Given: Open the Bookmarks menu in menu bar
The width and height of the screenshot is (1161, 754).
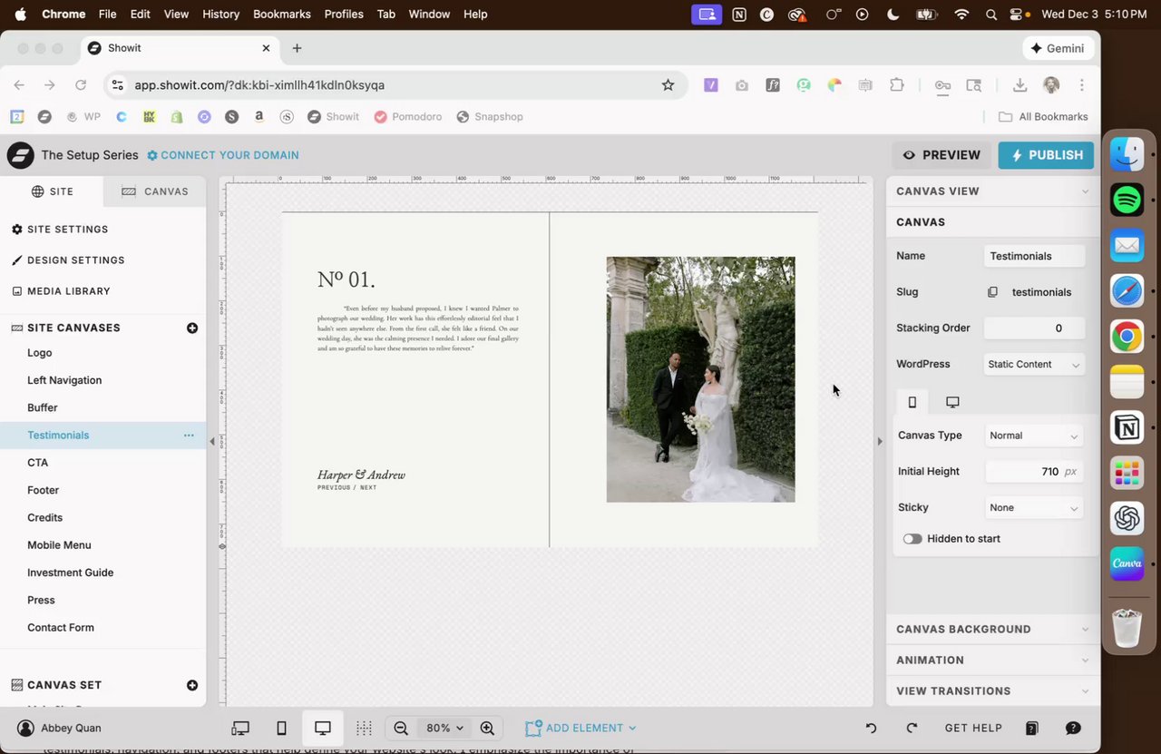Looking at the screenshot, I should pos(282,15).
